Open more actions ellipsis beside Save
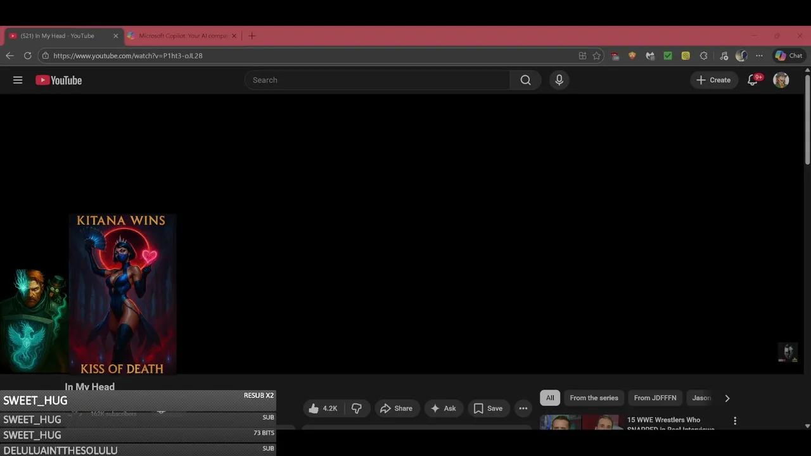 (x=523, y=408)
